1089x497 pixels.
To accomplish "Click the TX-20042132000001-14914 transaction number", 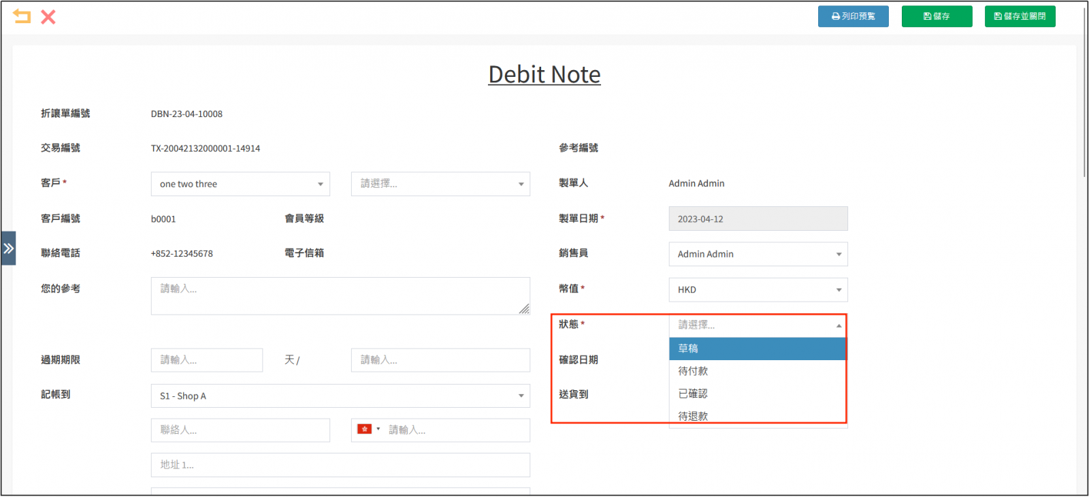I will coord(206,148).
